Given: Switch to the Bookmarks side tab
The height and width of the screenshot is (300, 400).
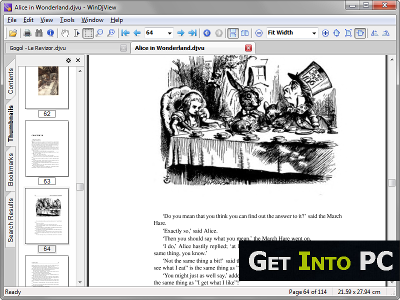Looking at the screenshot, I should click(x=10, y=169).
